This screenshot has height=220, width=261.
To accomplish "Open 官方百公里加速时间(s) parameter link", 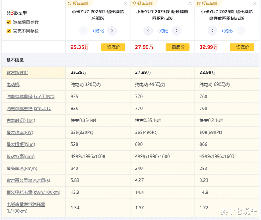I will [28, 180].
